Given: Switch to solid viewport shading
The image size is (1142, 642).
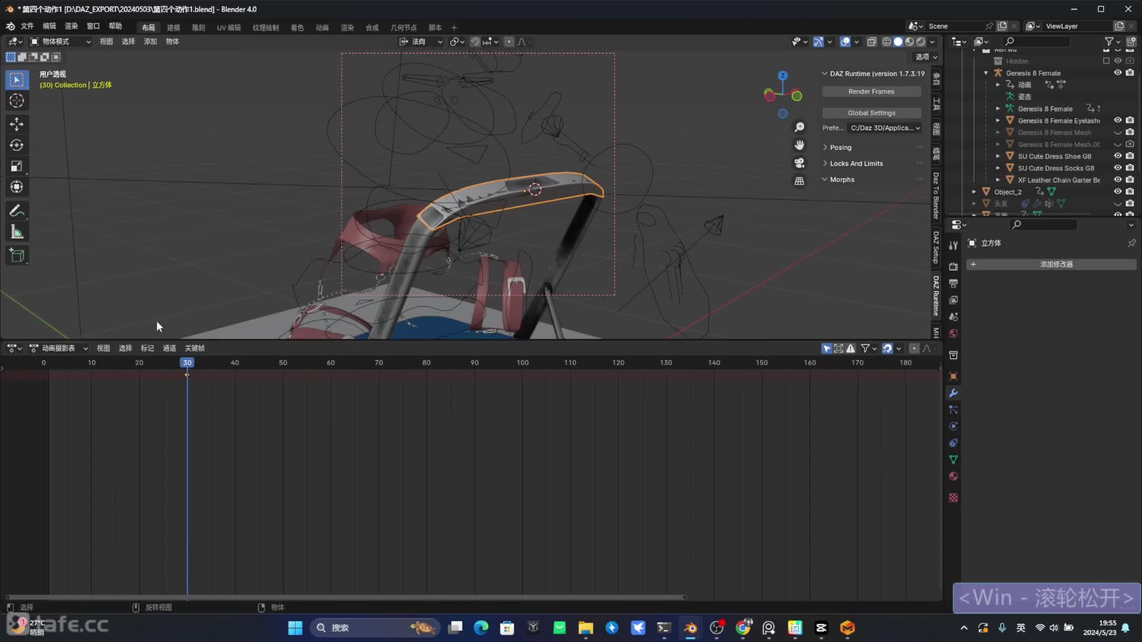Looking at the screenshot, I should [x=898, y=42].
